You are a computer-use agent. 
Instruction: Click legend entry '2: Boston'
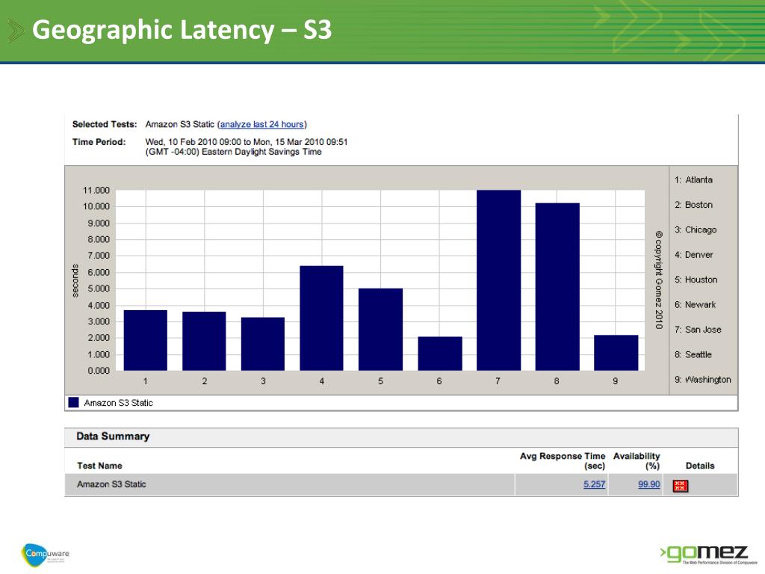[x=693, y=205]
